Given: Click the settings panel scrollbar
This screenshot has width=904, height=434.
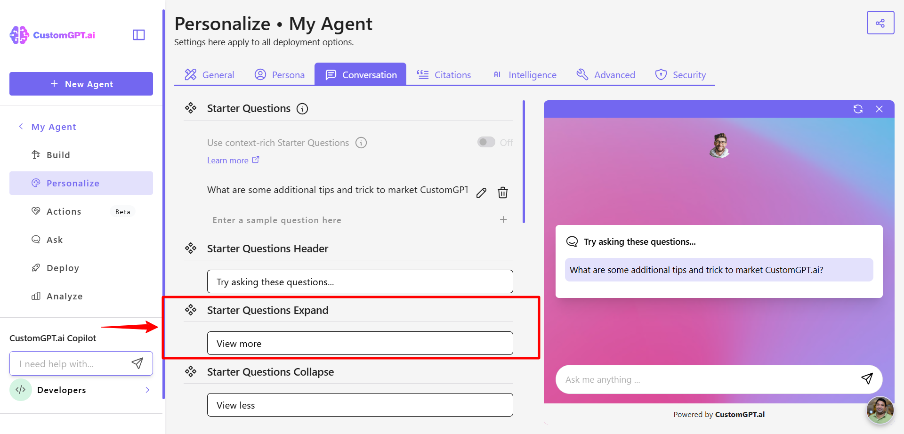Looking at the screenshot, I should click(524, 161).
